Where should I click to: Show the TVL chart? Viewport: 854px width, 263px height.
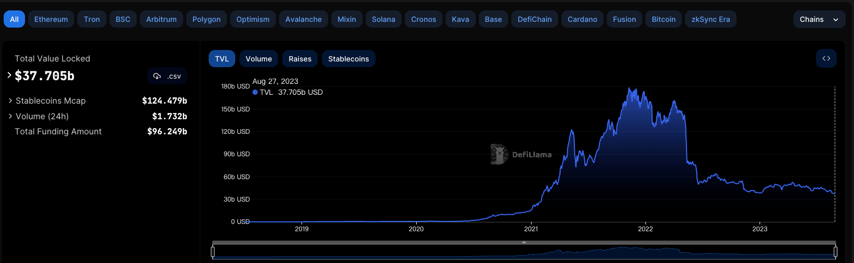pos(222,59)
